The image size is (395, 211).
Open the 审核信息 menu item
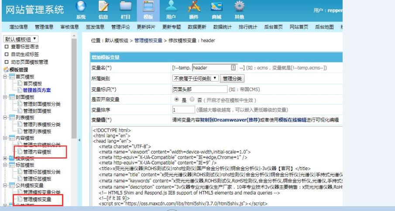pyautogui.click(x=69, y=27)
